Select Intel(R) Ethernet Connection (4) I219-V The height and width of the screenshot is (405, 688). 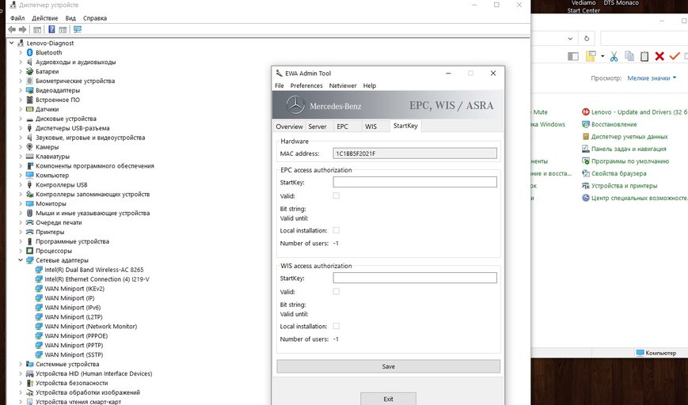(97, 279)
